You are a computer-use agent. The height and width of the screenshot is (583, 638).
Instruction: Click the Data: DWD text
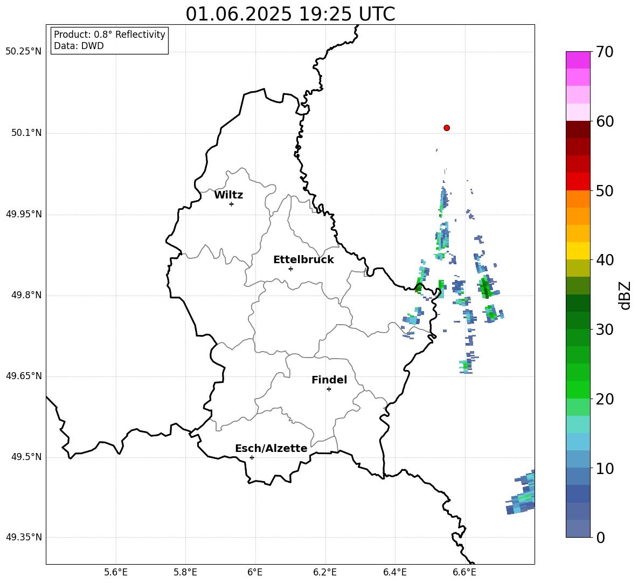coord(79,46)
